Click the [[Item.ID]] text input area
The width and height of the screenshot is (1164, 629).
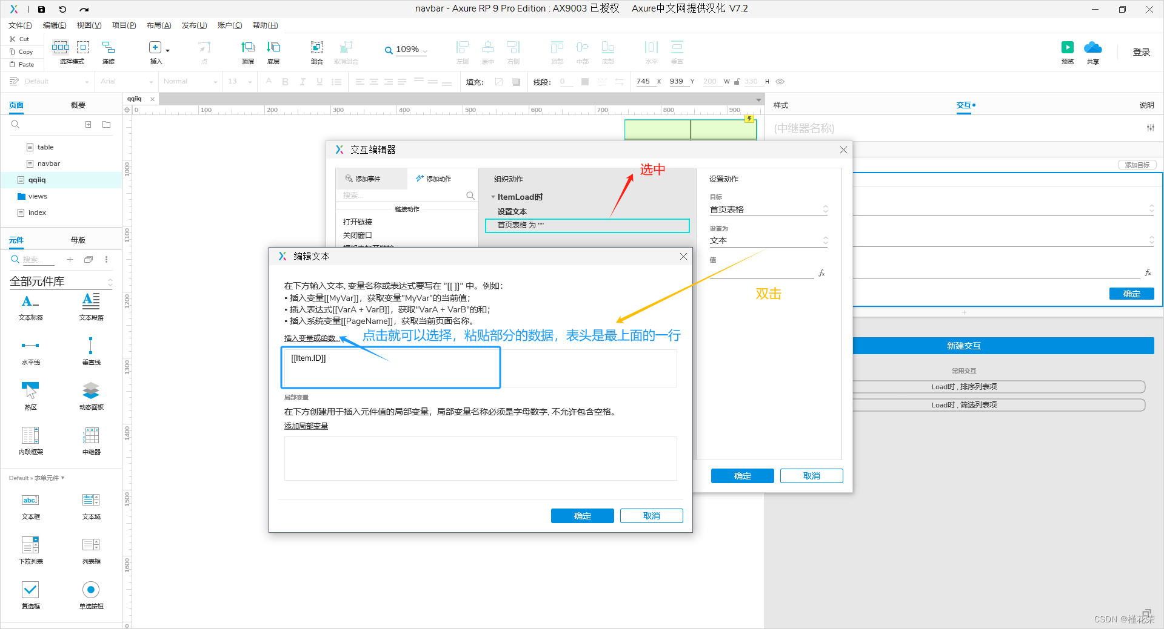tap(480, 367)
